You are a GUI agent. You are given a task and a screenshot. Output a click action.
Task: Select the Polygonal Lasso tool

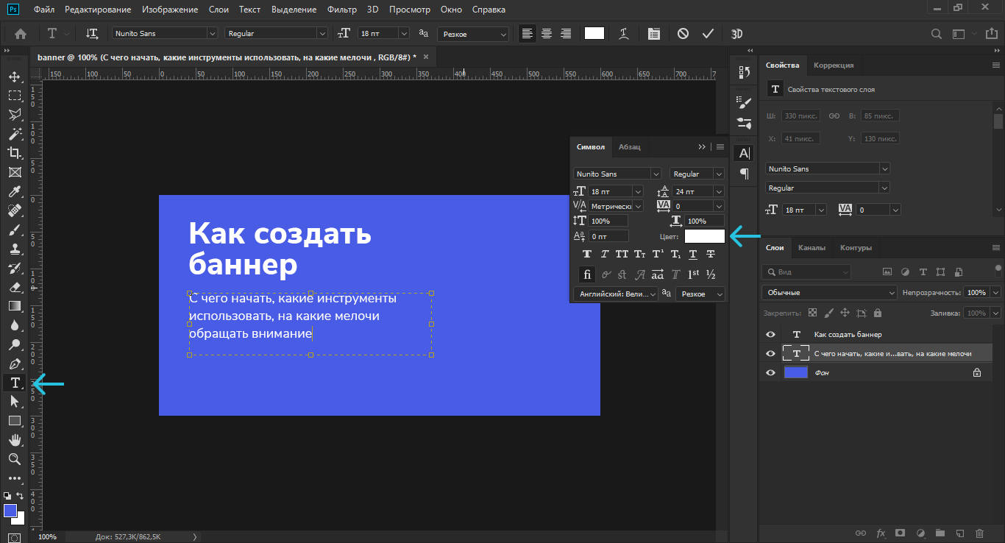click(x=14, y=115)
